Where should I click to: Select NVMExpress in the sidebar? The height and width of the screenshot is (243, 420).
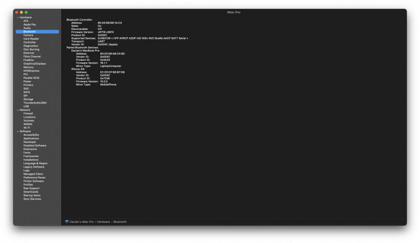(x=31, y=71)
